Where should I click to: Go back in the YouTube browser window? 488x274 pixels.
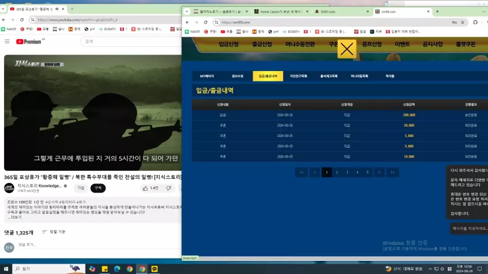click(x=4, y=19)
